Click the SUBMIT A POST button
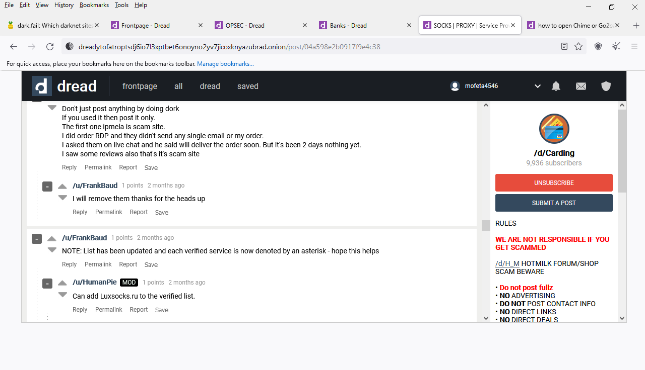This screenshot has height=370, width=645. click(554, 203)
